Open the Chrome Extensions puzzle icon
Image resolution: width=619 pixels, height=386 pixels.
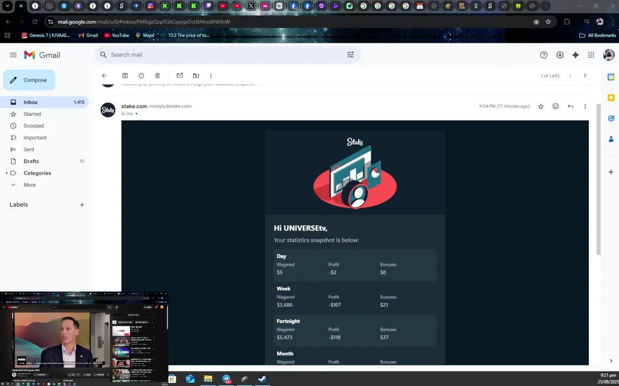pyautogui.click(x=567, y=22)
